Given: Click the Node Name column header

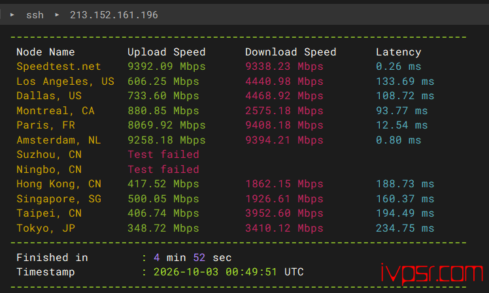Looking at the screenshot, I should [x=46, y=52].
